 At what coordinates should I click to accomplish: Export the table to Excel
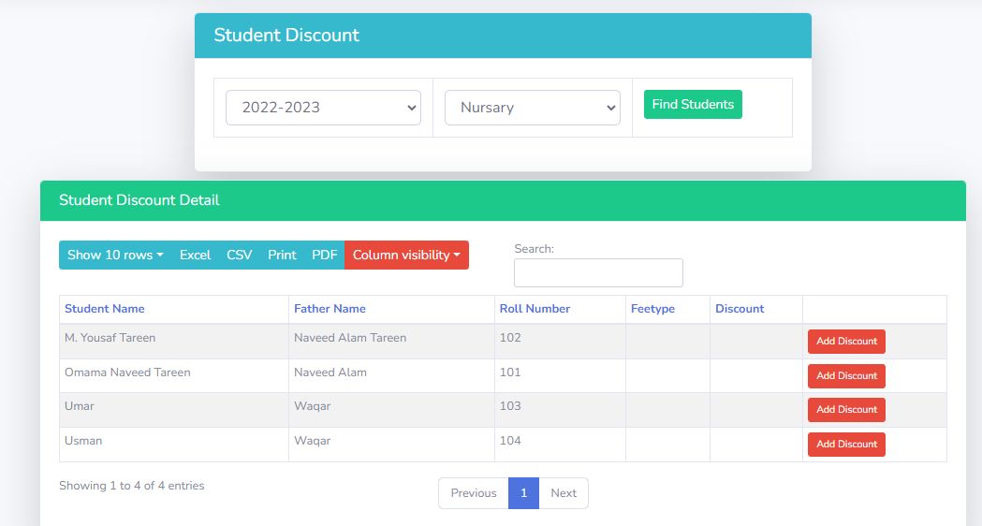point(195,256)
